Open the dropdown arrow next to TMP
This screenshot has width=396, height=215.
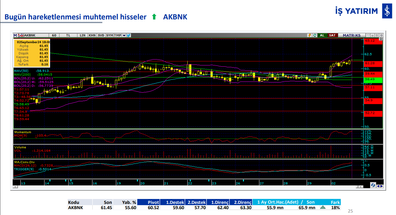124,35
